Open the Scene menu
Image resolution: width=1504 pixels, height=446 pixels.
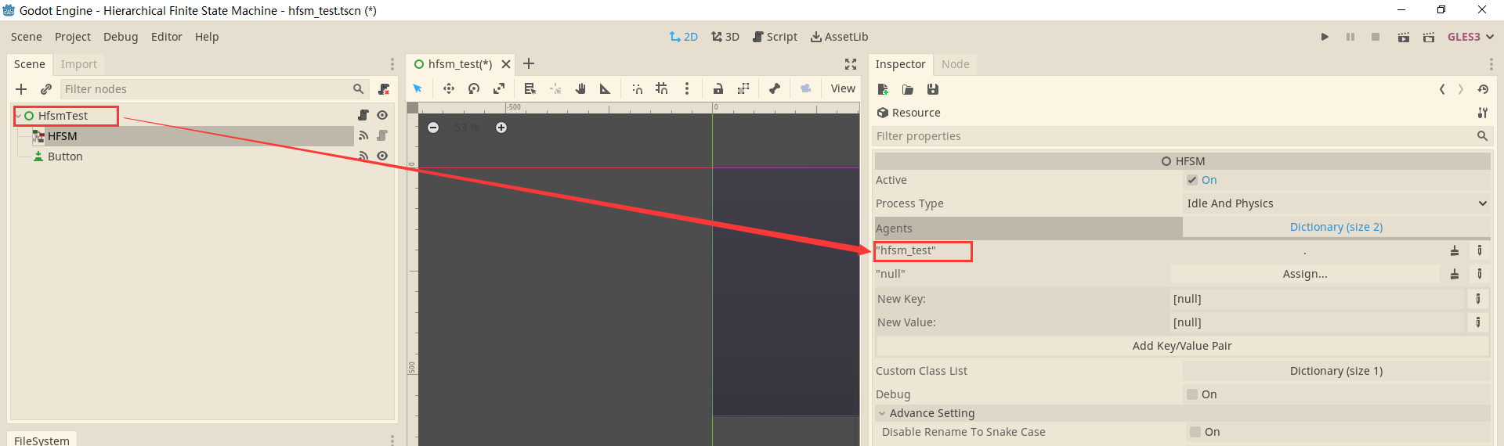[27, 37]
